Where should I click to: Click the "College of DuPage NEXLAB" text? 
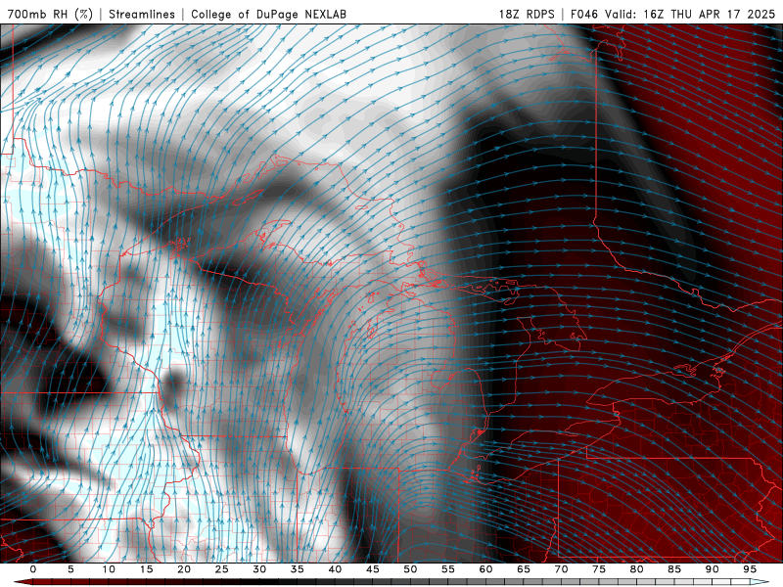point(268,14)
